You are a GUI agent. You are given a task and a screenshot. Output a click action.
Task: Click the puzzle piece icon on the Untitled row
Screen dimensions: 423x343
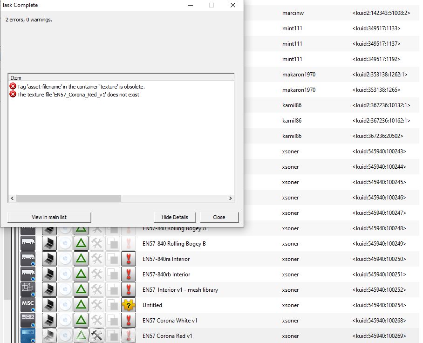point(128,305)
